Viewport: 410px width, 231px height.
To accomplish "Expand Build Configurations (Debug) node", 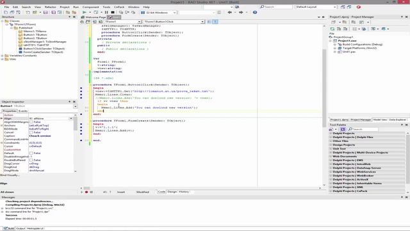I will click(335, 44).
